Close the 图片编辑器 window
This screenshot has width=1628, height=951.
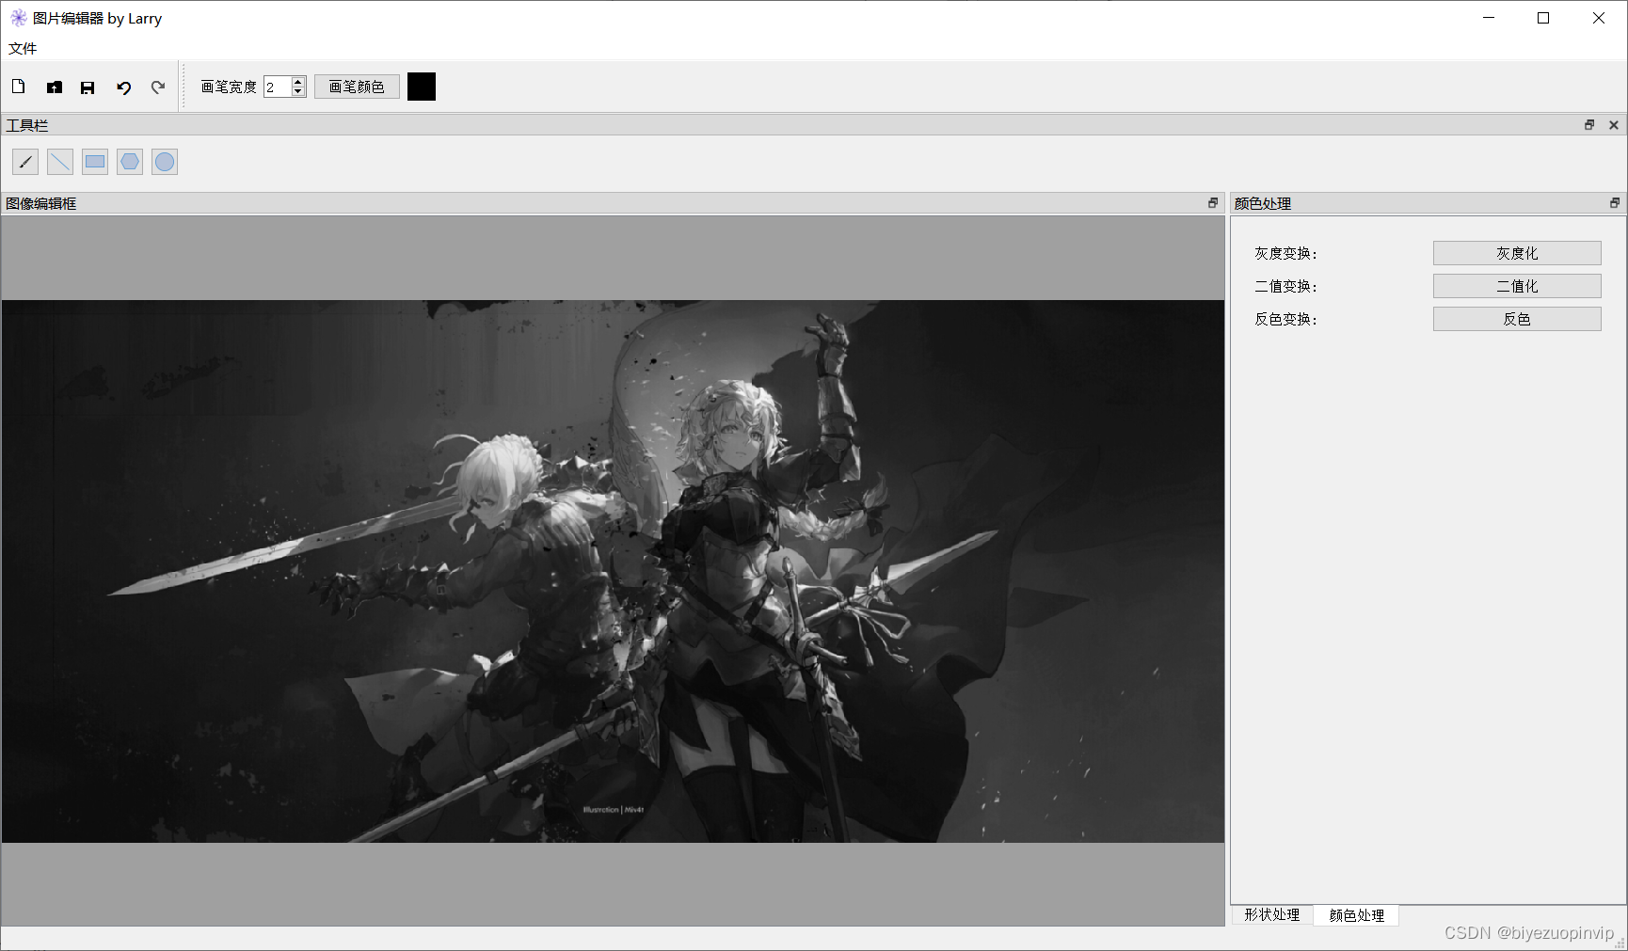(1599, 18)
